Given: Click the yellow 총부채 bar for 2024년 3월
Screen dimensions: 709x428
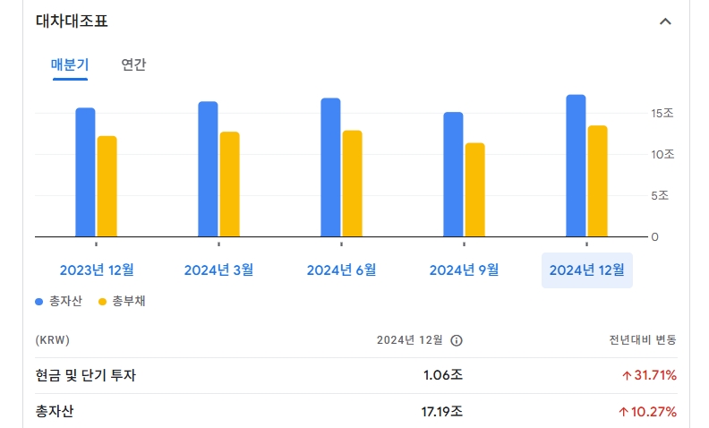Looking at the screenshot, I should 230,184.
